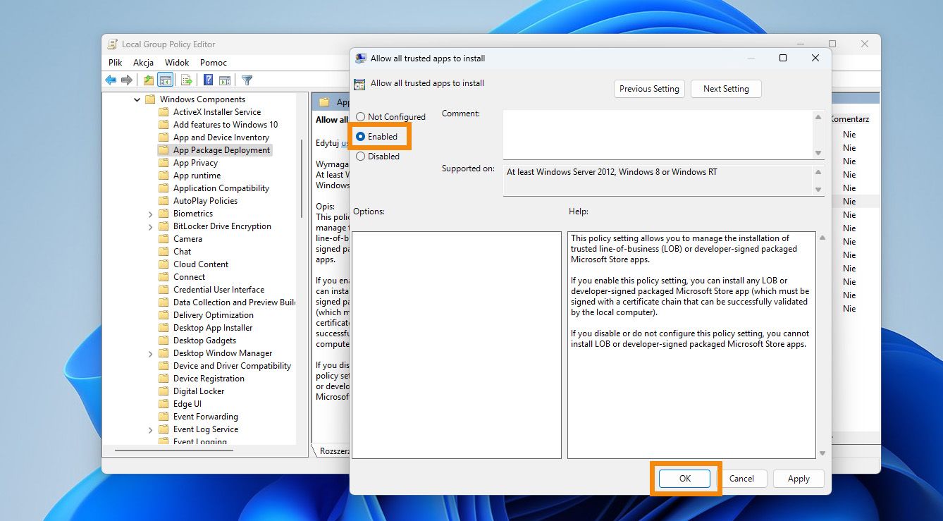Viewport: 943px width, 521px height.
Task: Toggle the Show/Hide Console Tree toolbar icon
Action: click(166, 80)
